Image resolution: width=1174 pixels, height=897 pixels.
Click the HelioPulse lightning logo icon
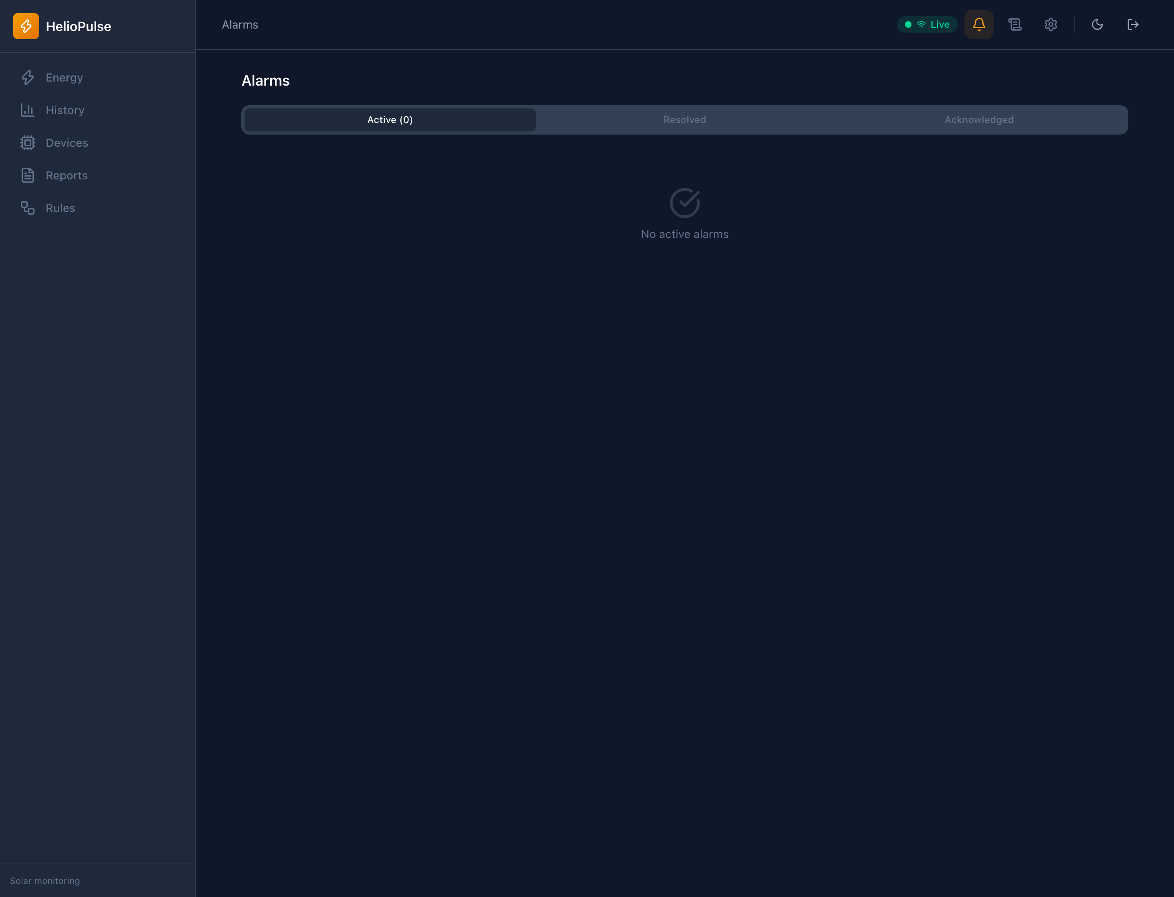pyautogui.click(x=26, y=26)
